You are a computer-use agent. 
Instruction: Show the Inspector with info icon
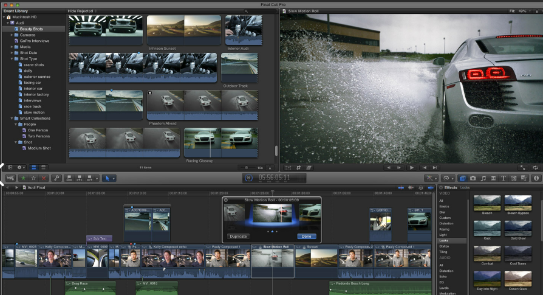536,178
